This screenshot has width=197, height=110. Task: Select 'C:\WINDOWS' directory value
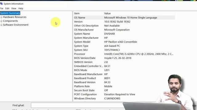pos(112,98)
